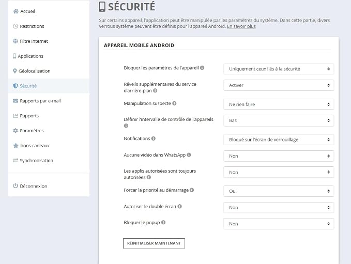Click the Rapports par e-mail envelope icon
This screenshot has width=351, height=264.
click(x=15, y=101)
